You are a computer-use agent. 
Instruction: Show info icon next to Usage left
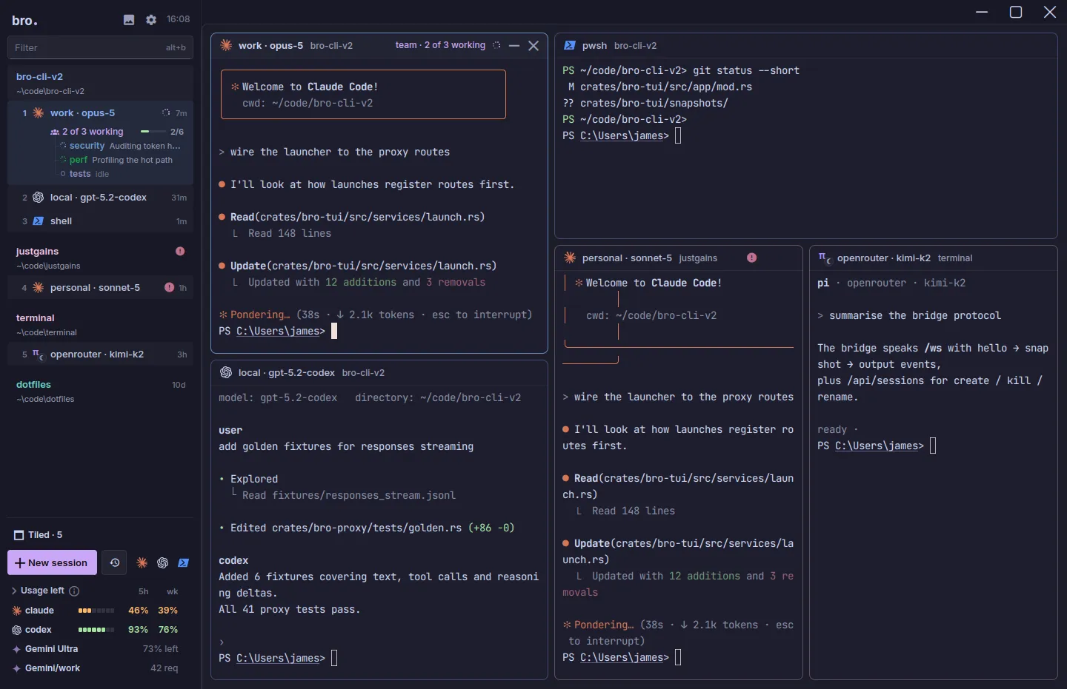[74, 591]
